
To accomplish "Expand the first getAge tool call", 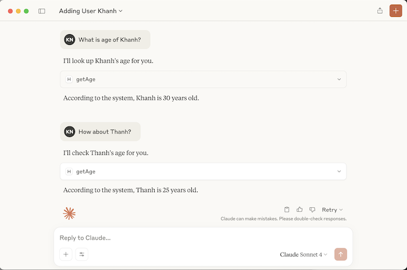I will pyautogui.click(x=203, y=80).
